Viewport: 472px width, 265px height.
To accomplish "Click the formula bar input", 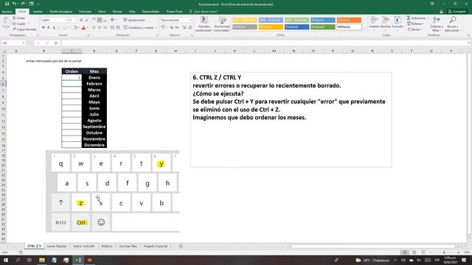I will [x=265, y=43].
